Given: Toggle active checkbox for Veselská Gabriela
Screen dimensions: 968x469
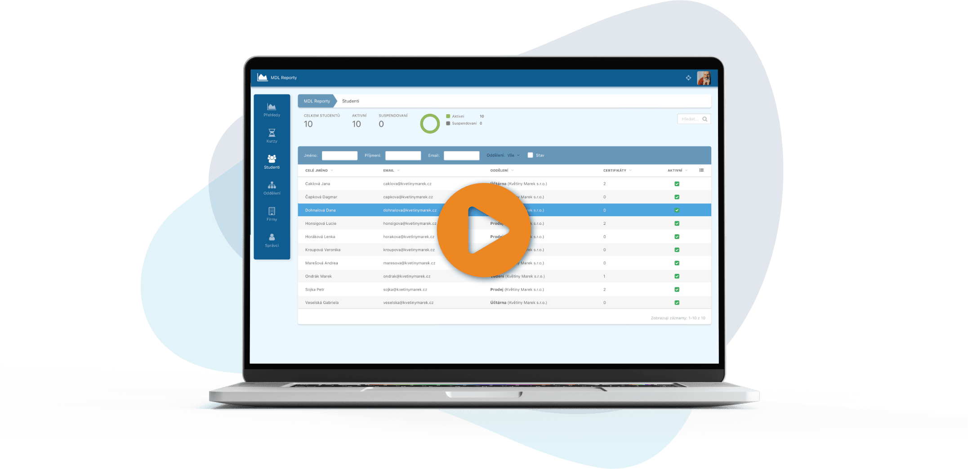Looking at the screenshot, I should click(x=677, y=303).
